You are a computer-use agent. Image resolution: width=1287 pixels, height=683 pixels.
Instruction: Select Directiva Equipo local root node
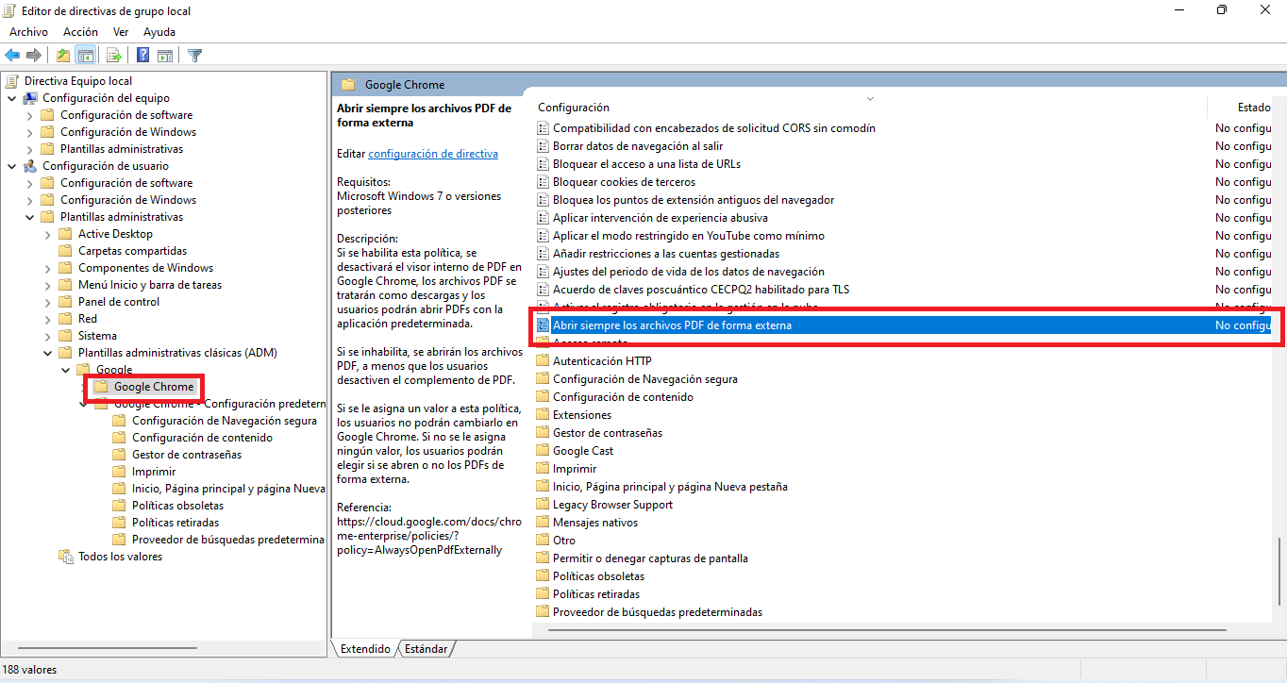tap(78, 81)
